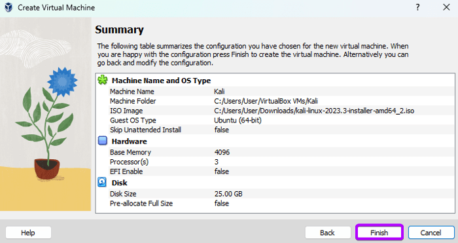Click the Skip Unattended Install label
Image resolution: width=458 pixels, height=243 pixels.
145,130
